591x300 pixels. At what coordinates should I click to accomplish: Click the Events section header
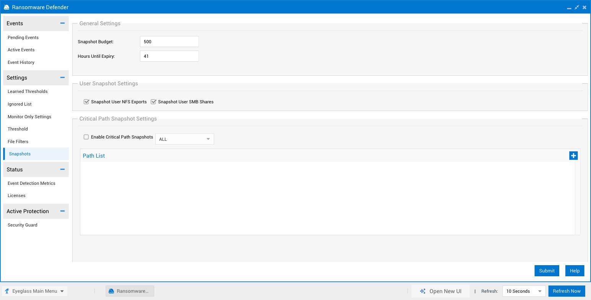[36, 23]
